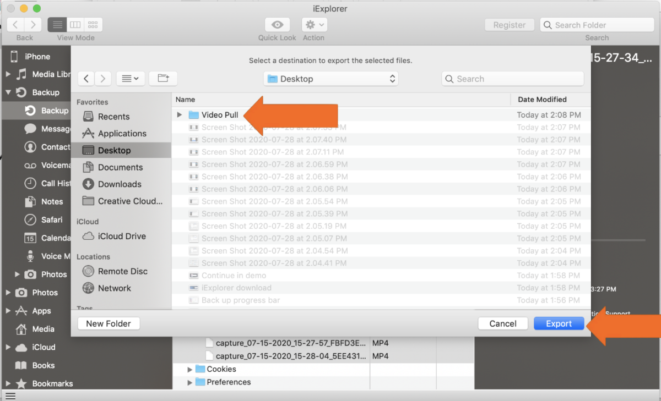
Task: Open Quick Look preview
Action: coord(277,25)
